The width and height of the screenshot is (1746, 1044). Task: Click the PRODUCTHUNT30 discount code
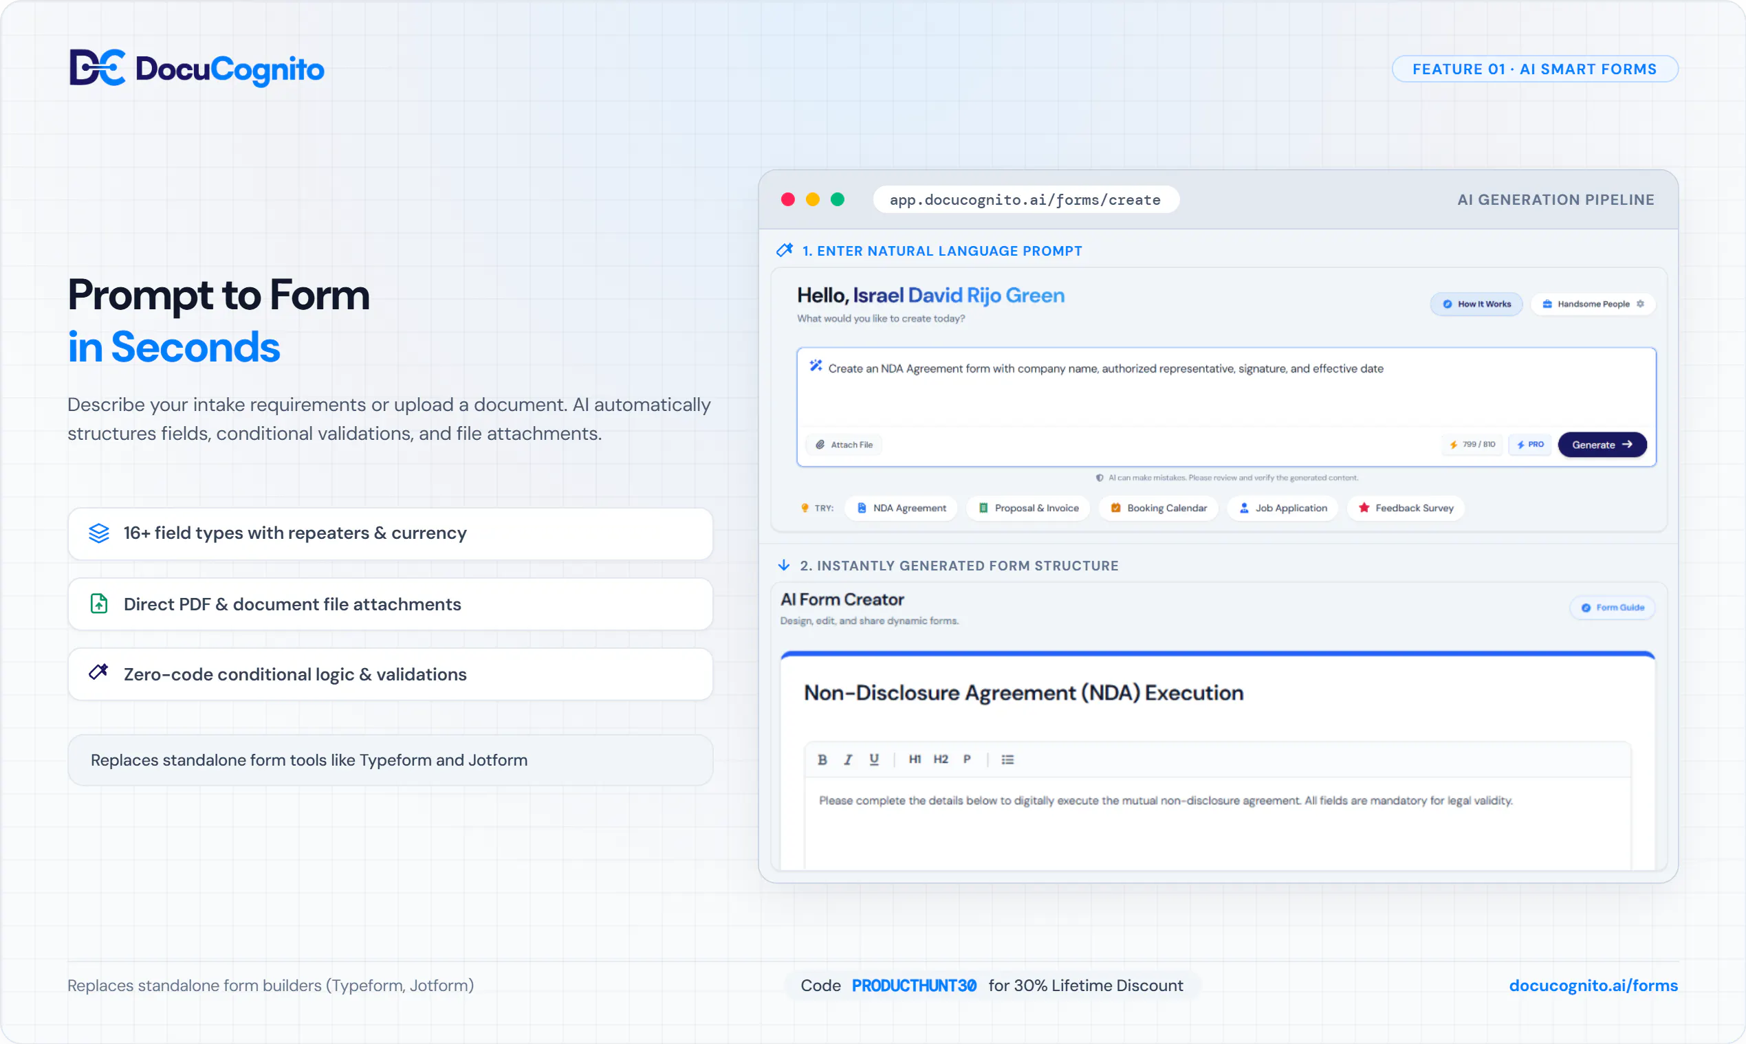pos(914,986)
